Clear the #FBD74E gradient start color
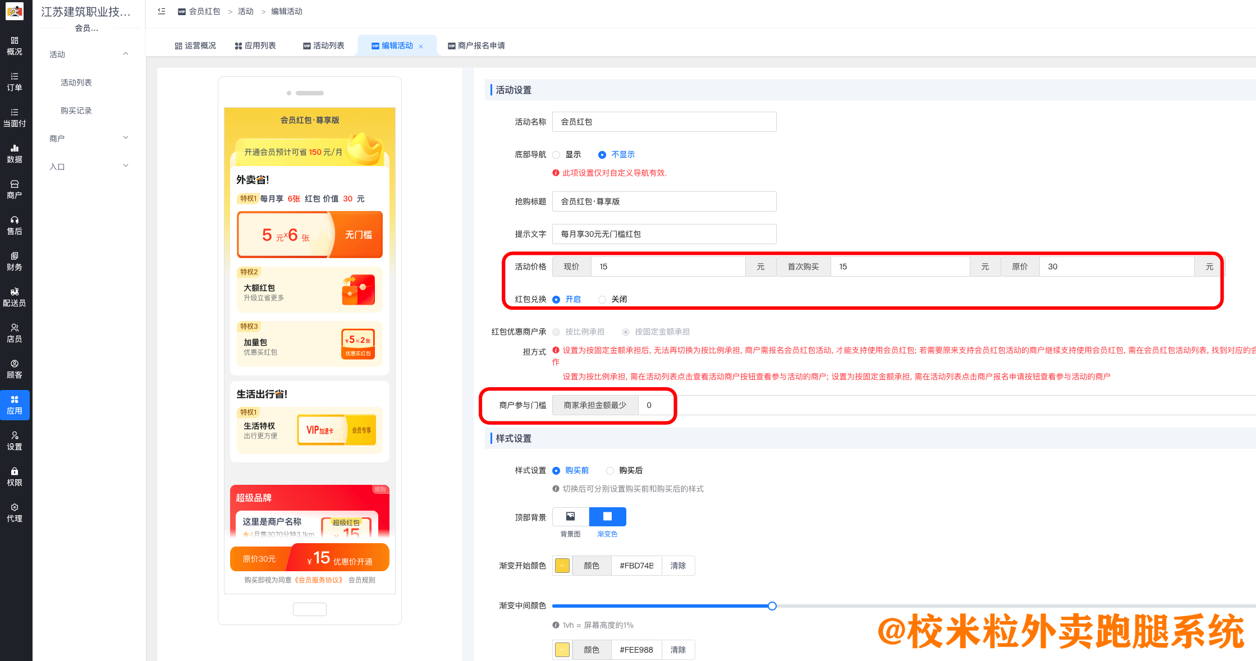The image size is (1256, 661). [x=678, y=565]
